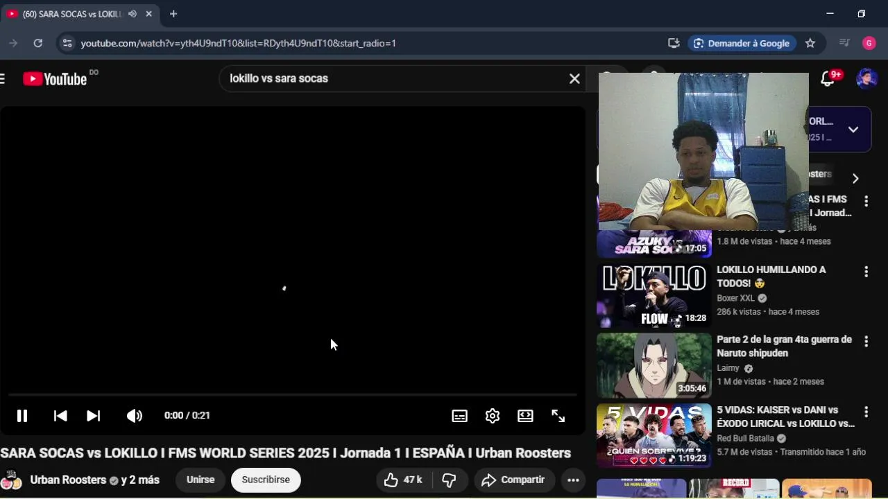This screenshot has width=888, height=499.
Task: Open the 5 VIDAS battle thumbnail
Action: [654, 436]
